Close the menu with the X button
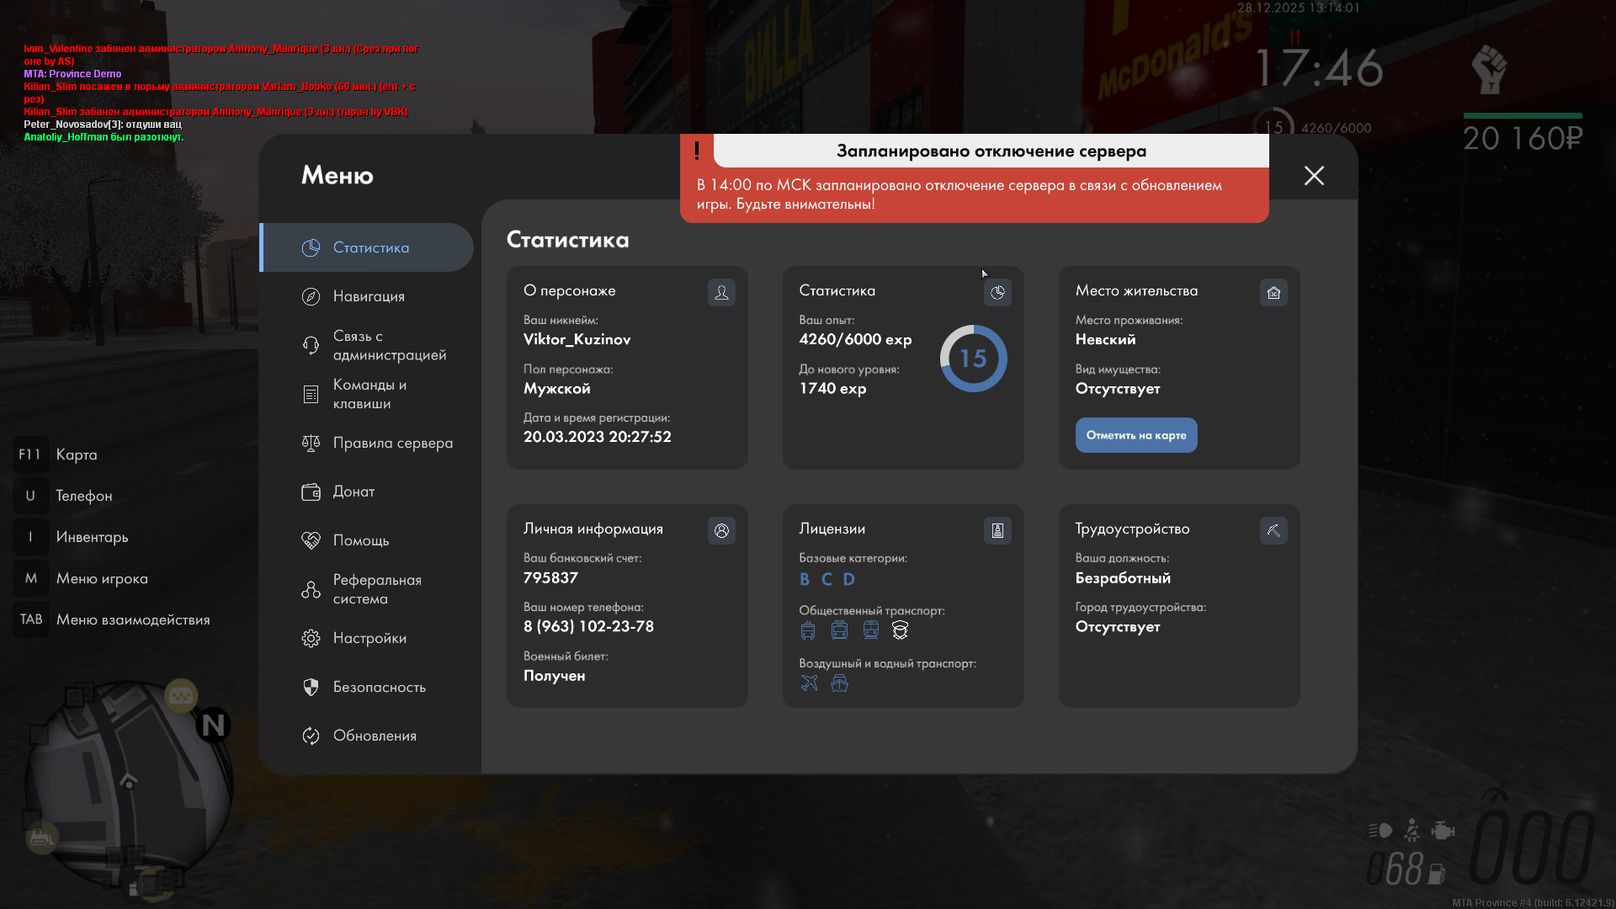The width and height of the screenshot is (1616, 909). [1314, 175]
